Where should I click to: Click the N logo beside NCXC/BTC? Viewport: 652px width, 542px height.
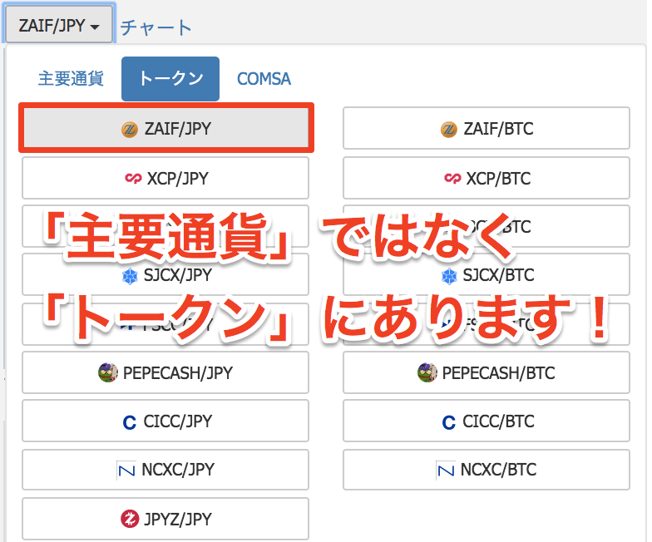[445, 471]
